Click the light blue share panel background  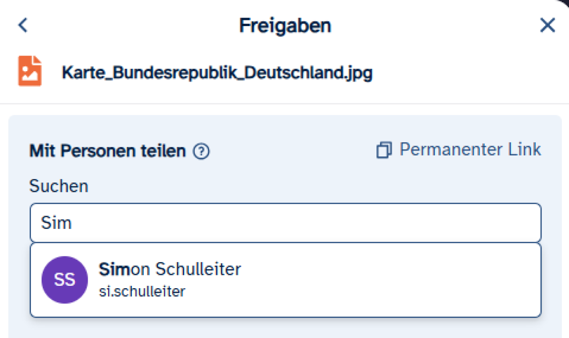(284, 327)
